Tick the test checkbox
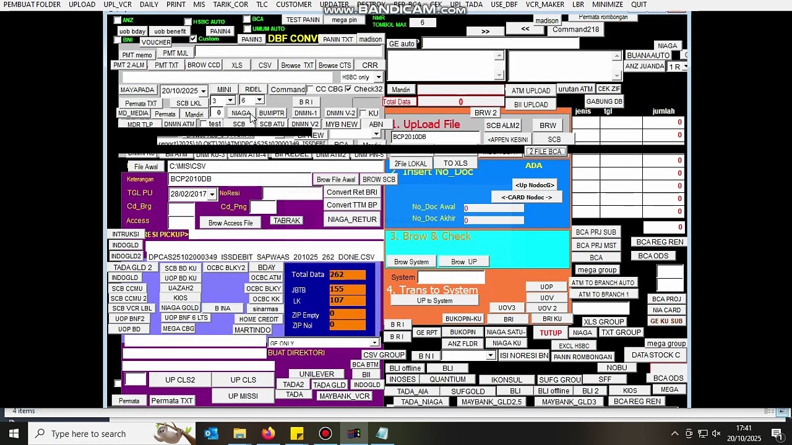Viewport: 792px width, 445px height. pyautogui.click(x=203, y=124)
